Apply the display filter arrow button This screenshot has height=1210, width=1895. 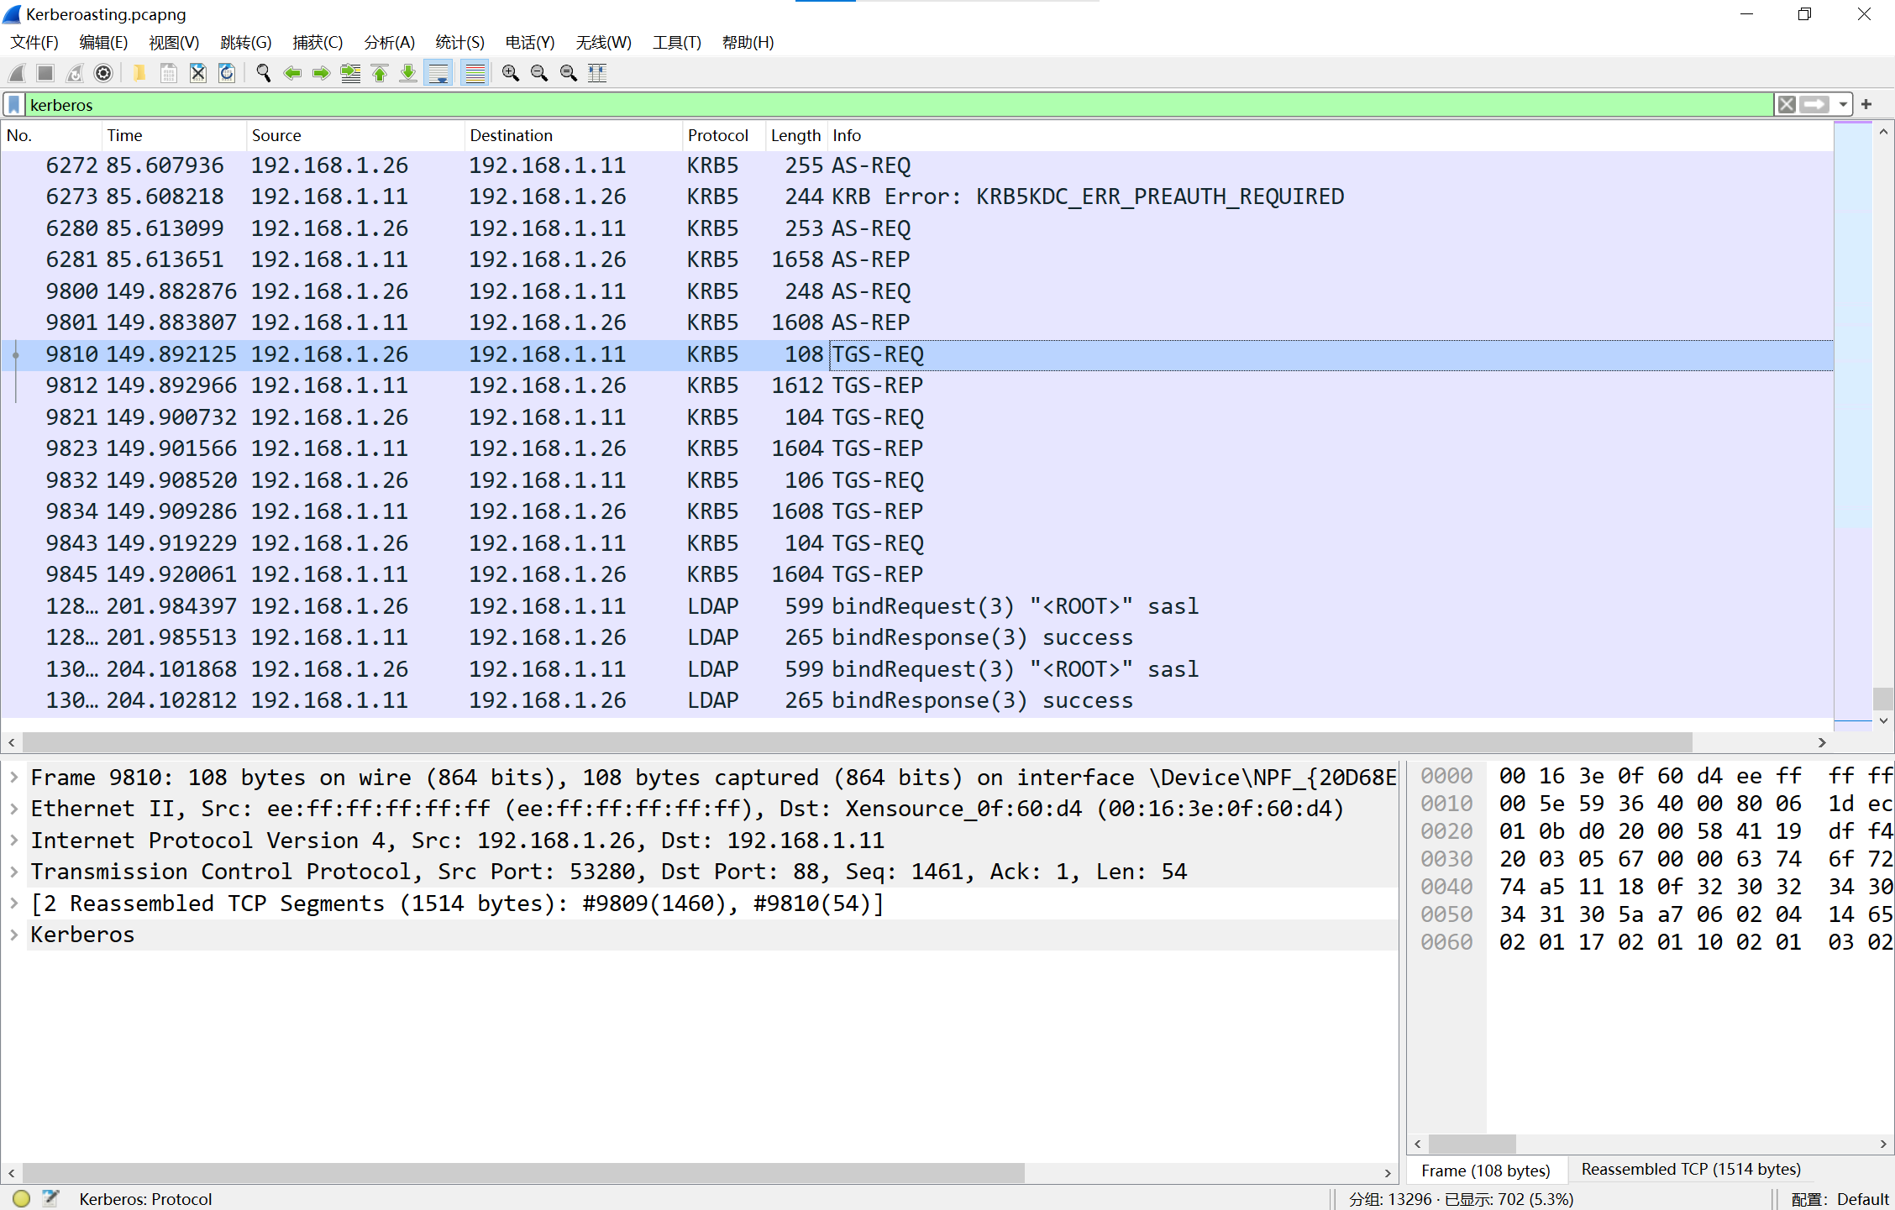coord(1814,105)
